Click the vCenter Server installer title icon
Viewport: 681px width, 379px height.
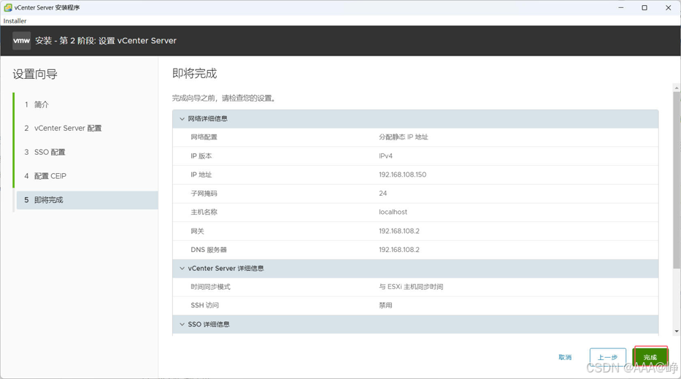coord(8,7)
